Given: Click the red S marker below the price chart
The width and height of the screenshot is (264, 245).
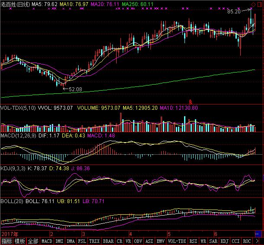Looking at the screenshot, I should (190, 102).
